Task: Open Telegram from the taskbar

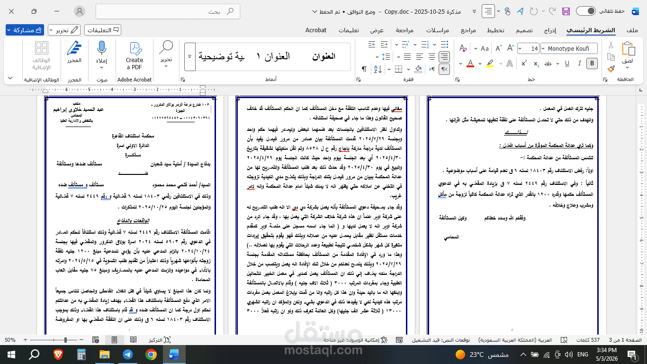Action: (x=127, y=354)
